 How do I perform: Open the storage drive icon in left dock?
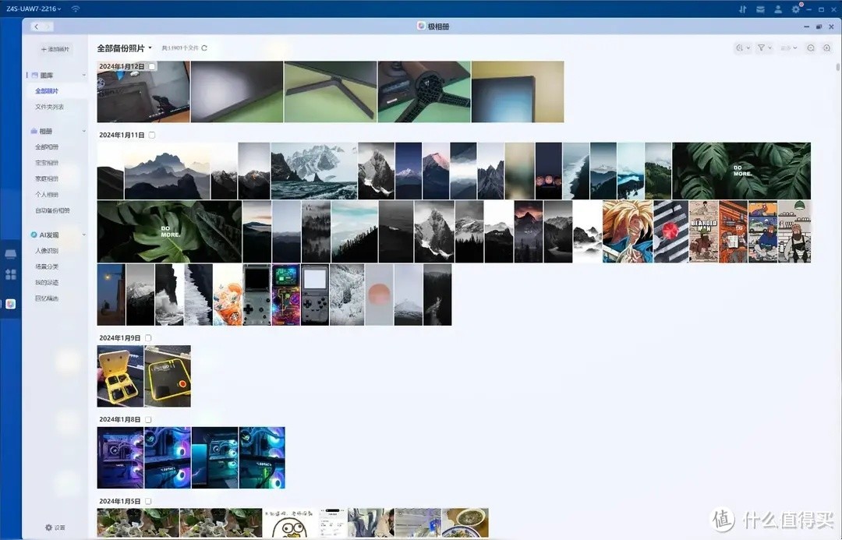coord(11,255)
